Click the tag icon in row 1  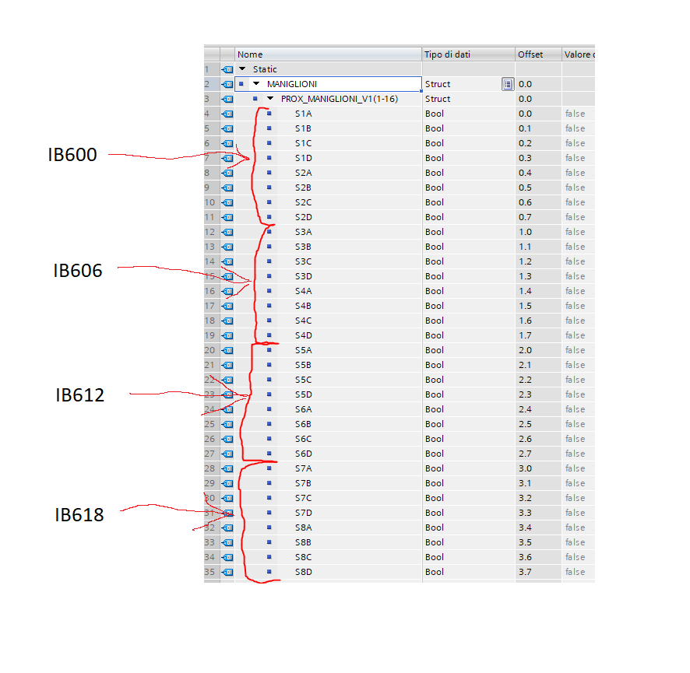point(227,69)
